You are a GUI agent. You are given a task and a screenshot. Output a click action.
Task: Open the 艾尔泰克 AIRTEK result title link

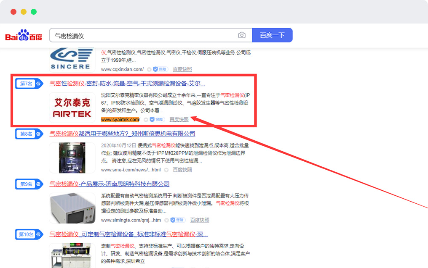pyautogui.click(x=127, y=83)
